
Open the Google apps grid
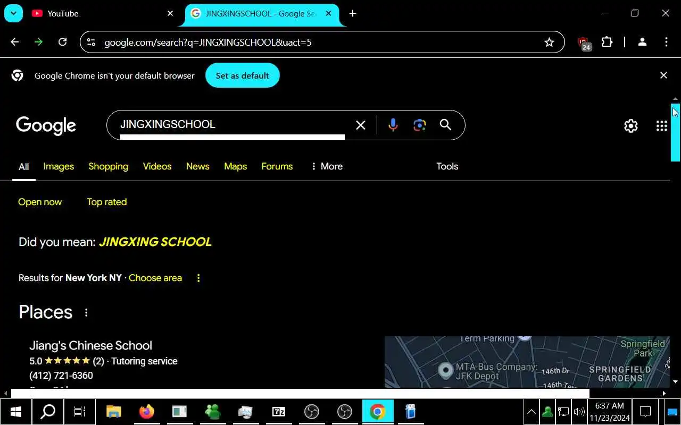pos(662,126)
